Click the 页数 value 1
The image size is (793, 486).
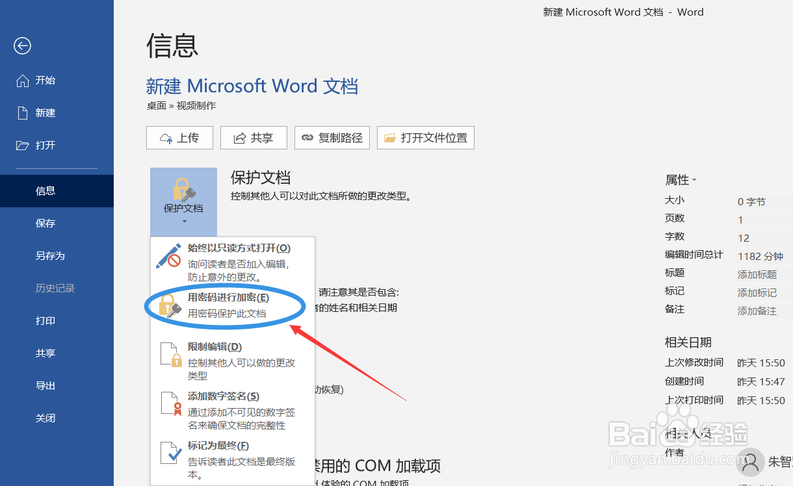tap(740, 220)
